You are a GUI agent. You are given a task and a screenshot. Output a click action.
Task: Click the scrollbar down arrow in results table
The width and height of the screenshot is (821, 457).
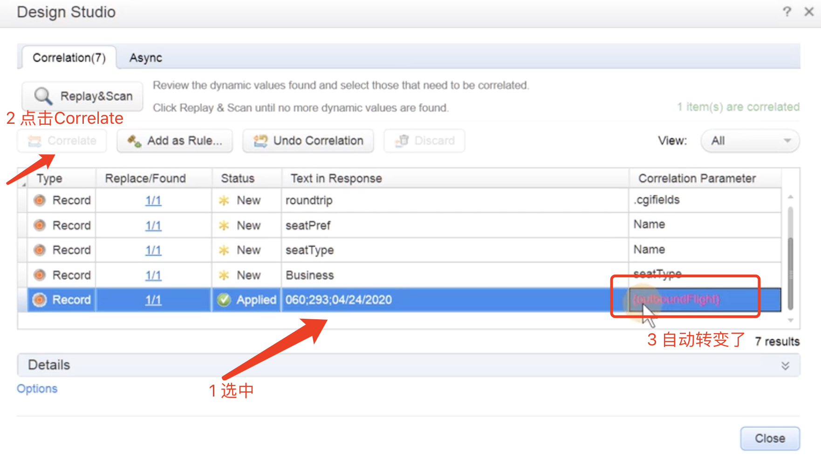(x=790, y=320)
